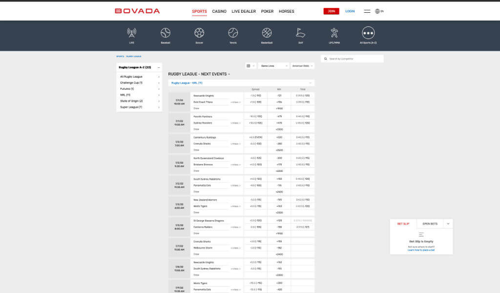Click the St George Illawarra Dragons team name
Image resolution: width=500 pixels, height=293 pixels.
pyautogui.click(x=208, y=221)
